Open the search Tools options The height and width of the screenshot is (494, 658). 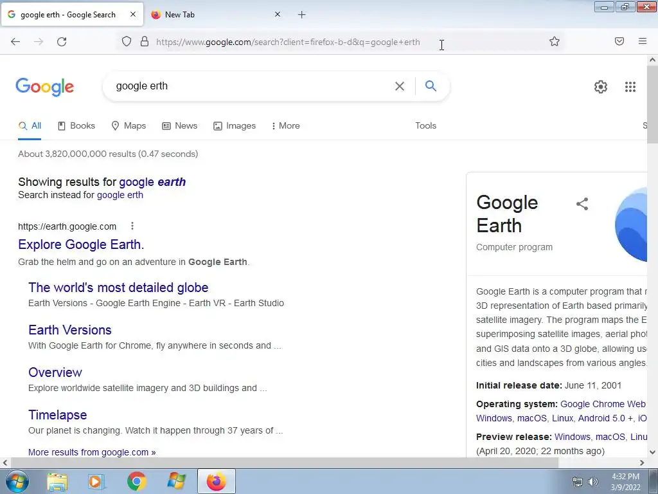[425, 125]
